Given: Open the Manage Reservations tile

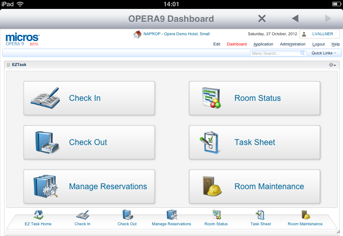Looking at the screenshot, I should tap(89, 186).
